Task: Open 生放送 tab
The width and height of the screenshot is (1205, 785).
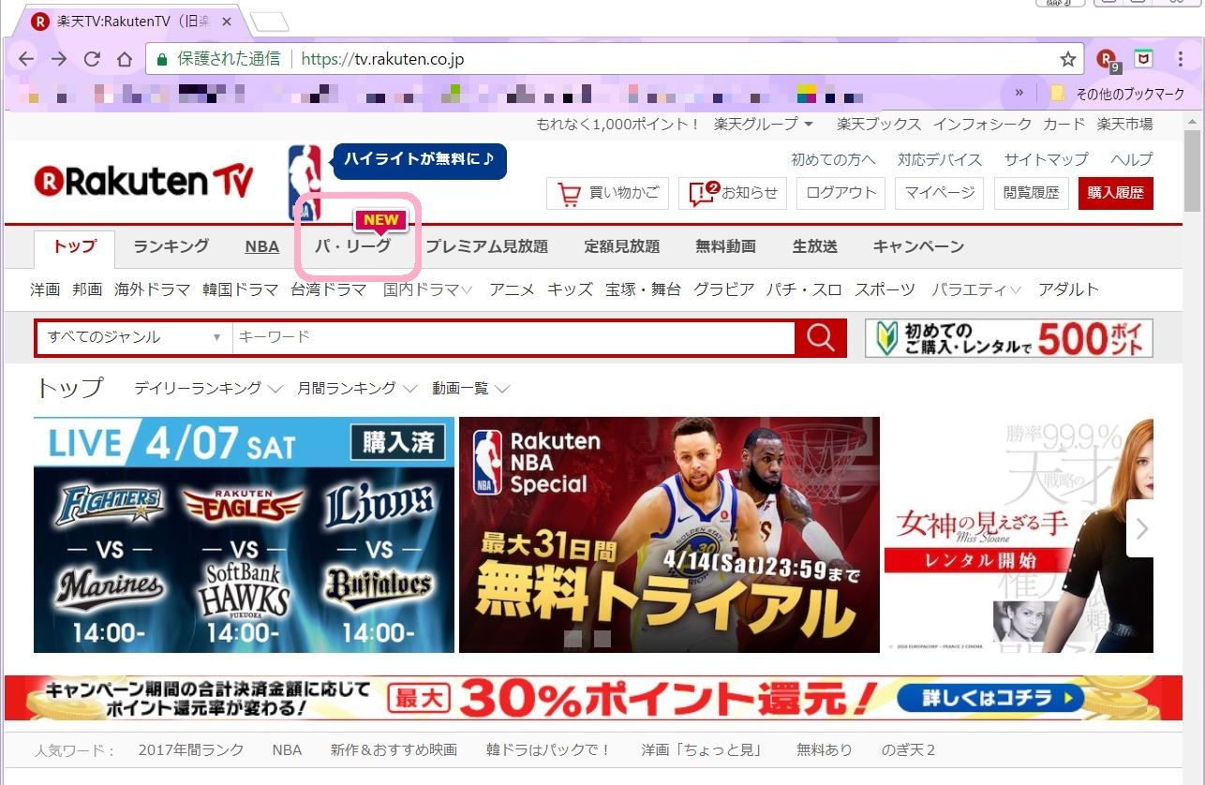Action: [815, 246]
